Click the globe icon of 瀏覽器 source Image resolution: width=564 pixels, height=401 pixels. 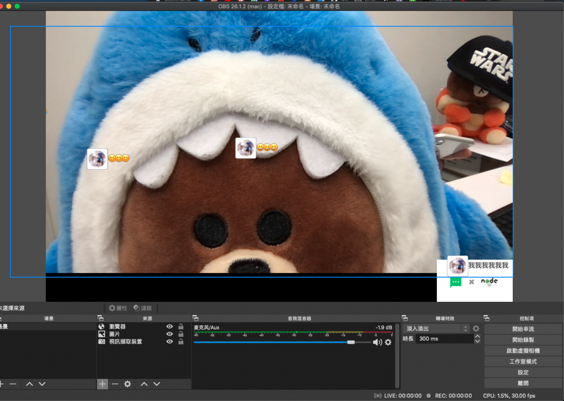(x=101, y=327)
